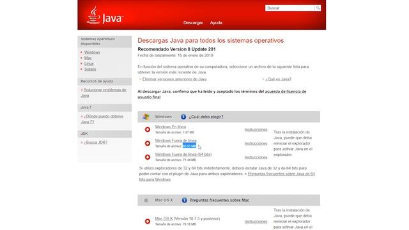Download Windows Fuera de línea (32-bit)
The image size is (409, 230).
176,141
